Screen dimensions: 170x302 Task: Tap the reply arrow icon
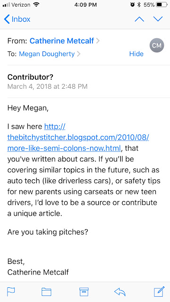120,292
